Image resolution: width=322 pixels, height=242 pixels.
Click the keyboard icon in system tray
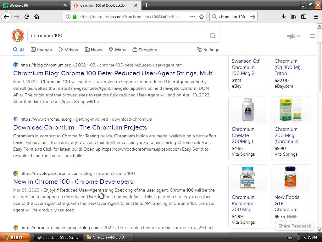click(290, 238)
